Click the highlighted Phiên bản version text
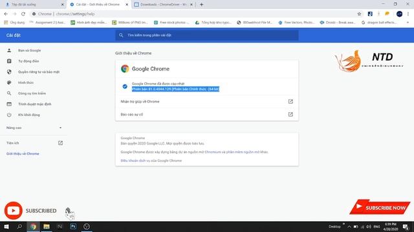Image resolution: width=414 pixels, height=232 pixels. click(x=175, y=89)
